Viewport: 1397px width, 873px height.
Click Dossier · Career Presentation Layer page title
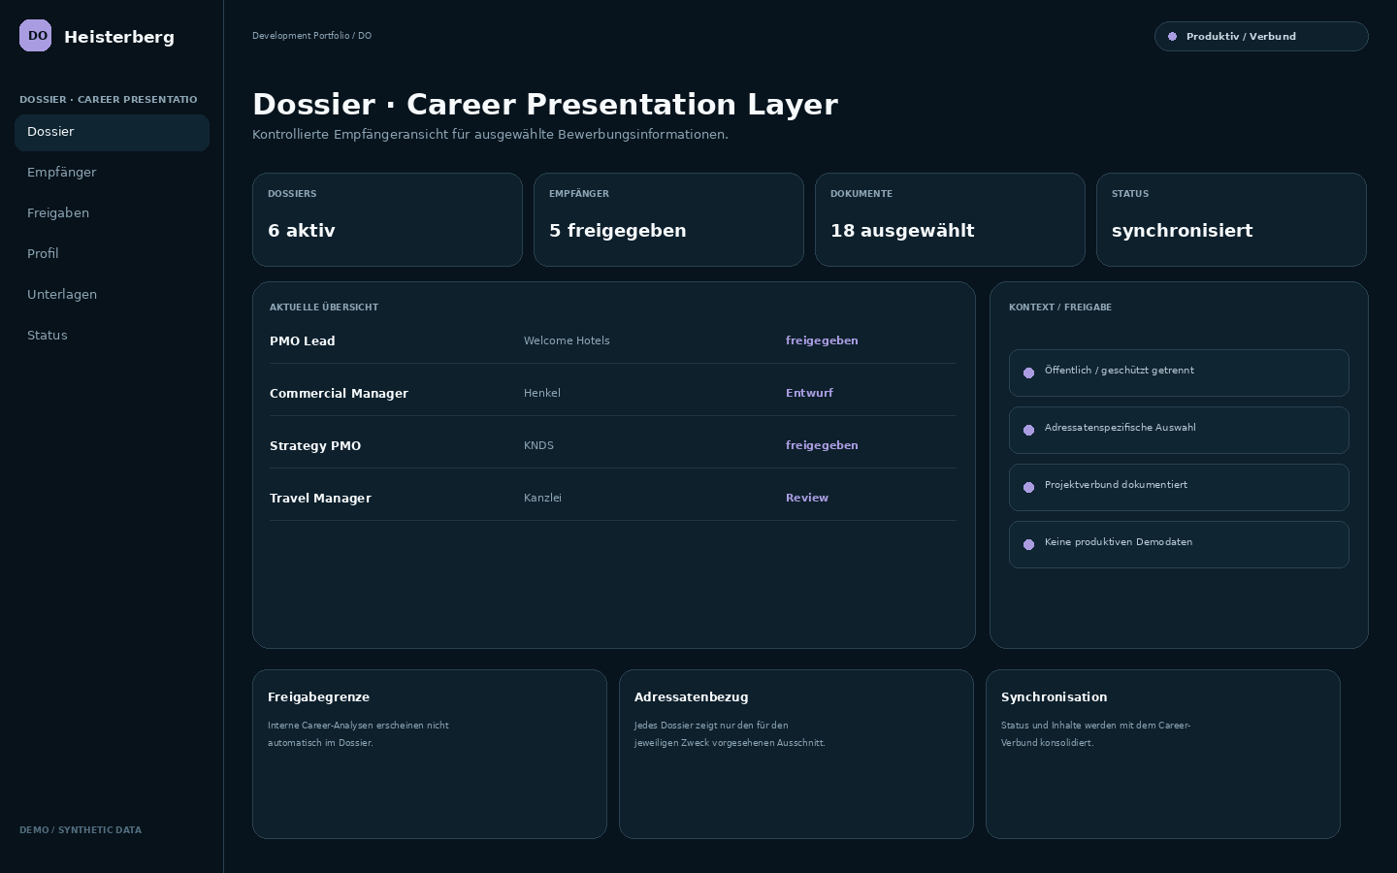(545, 104)
